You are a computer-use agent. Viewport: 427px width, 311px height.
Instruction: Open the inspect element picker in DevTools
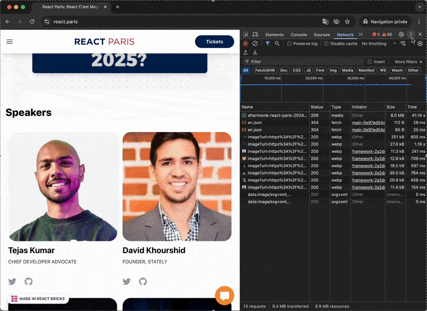coord(246,35)
